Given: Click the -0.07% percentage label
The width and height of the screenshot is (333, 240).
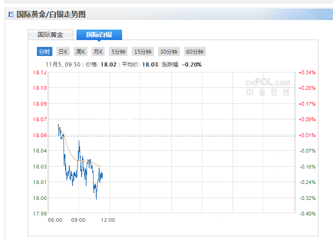Looking at the screenshot, I should [x=308, y=151].
